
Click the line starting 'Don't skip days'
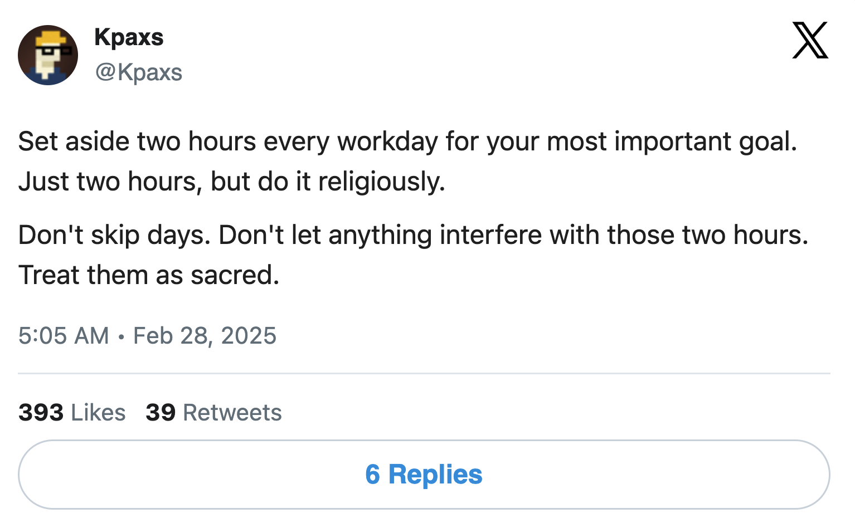click(x=412, y=235)
